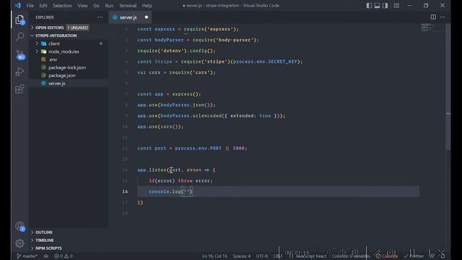Click the Prettier status bar item
462x260 pixels.
414,256
